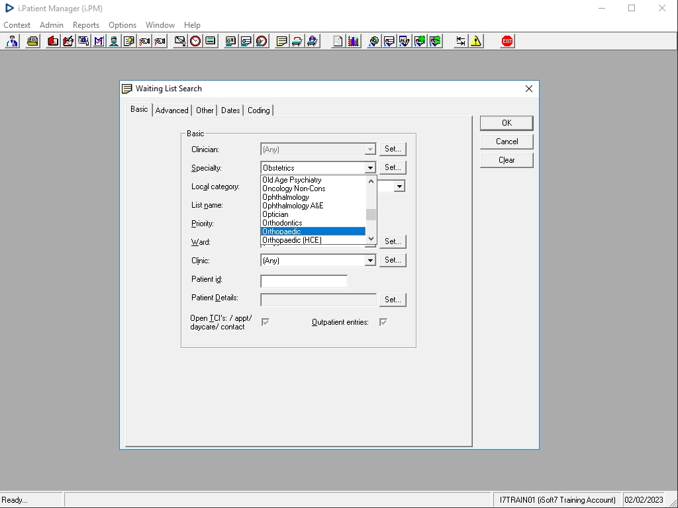Image resolution: width=678 pixels, height=508 pixels.
Task: Click the yellow notepad toolbar icon
Action: [x=281, y=41]
